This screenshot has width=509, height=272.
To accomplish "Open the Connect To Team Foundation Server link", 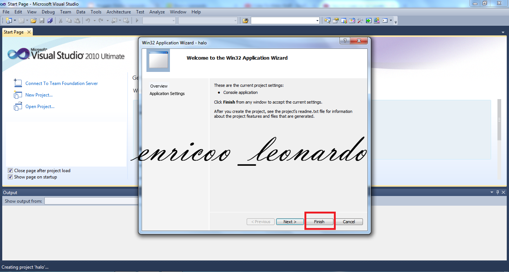I will coord(61,83).
